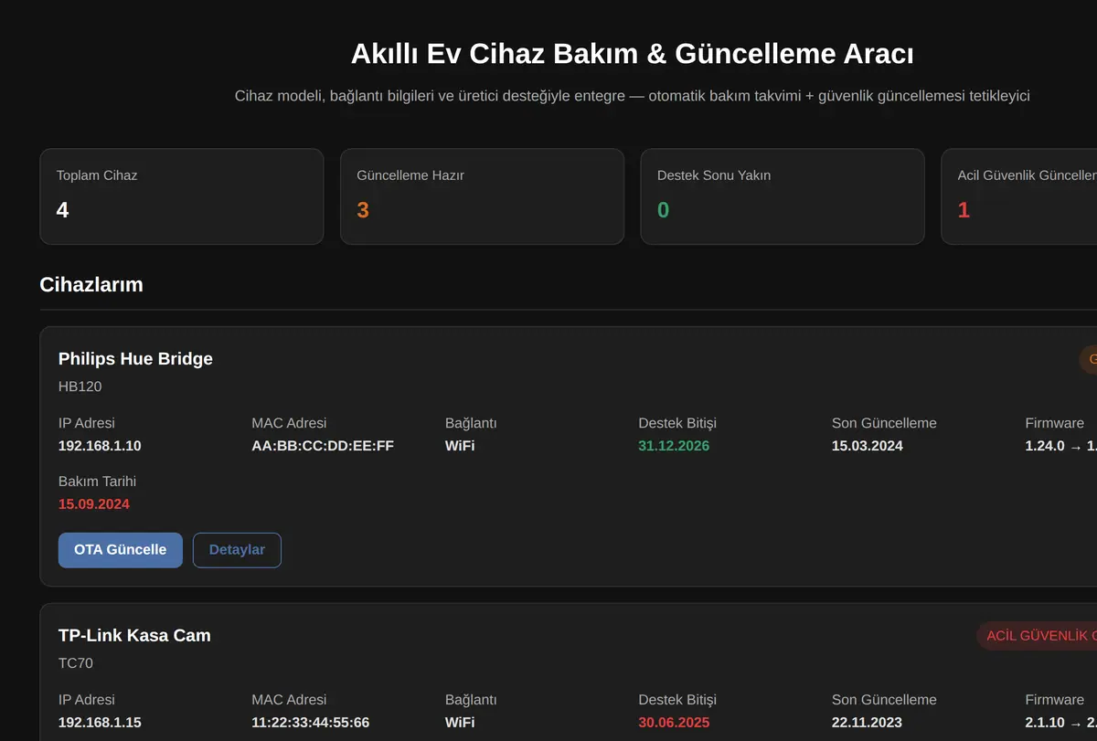The height and width of the screenshot is (741, 1097).
Task: Click support end date 30.06.2025
Action: 674,723
